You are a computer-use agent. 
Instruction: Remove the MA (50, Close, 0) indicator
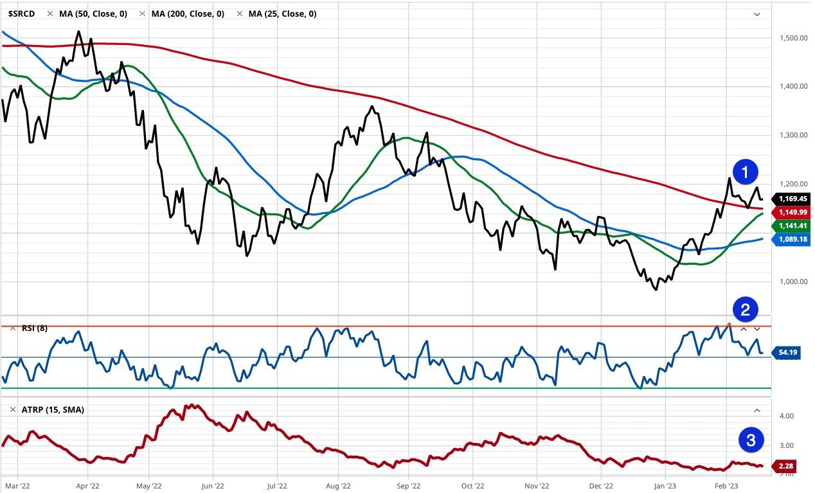(x=50, y=13)
